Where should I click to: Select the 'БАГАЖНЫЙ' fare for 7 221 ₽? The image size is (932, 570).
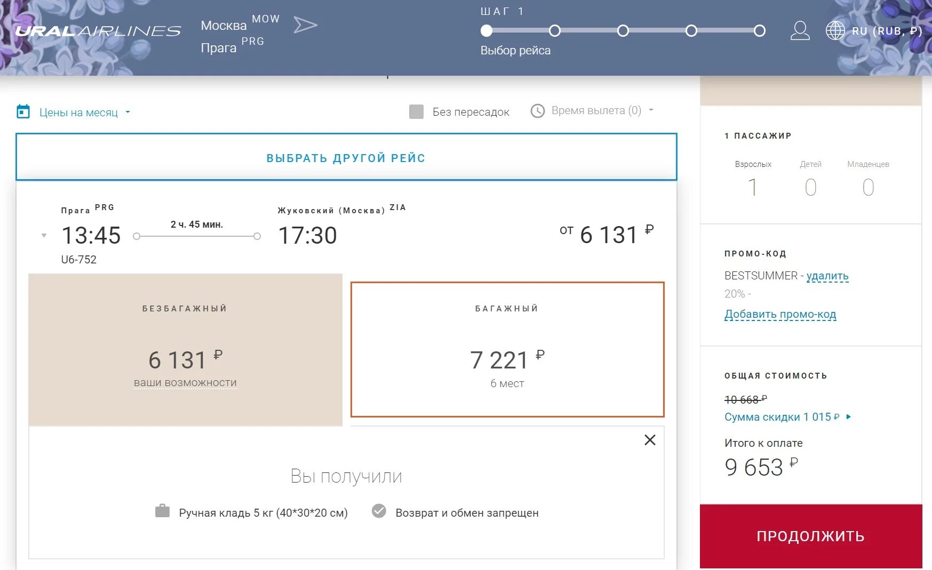point(507,349)
